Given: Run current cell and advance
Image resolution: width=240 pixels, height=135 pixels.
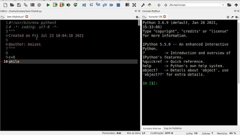Looking at the screenshot, I should click(62, 5).
